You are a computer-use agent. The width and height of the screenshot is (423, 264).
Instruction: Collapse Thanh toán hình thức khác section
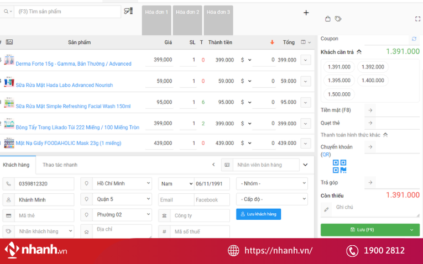point(385,135)
